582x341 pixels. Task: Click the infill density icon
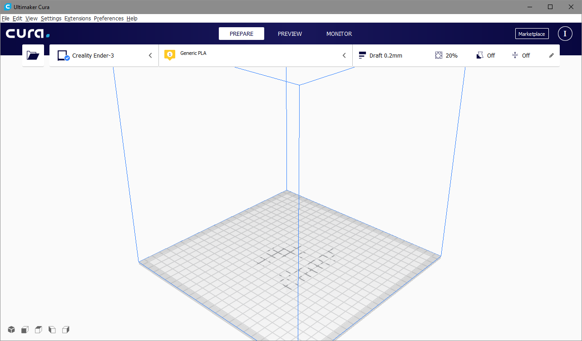tap(439, 55)
